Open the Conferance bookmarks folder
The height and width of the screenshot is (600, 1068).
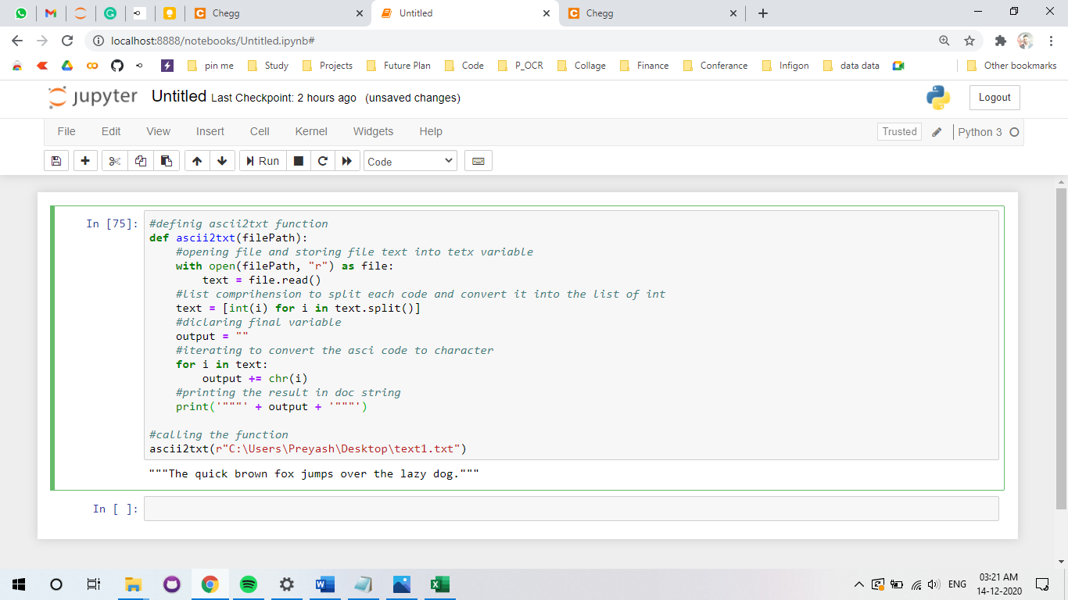coord(715,66)
